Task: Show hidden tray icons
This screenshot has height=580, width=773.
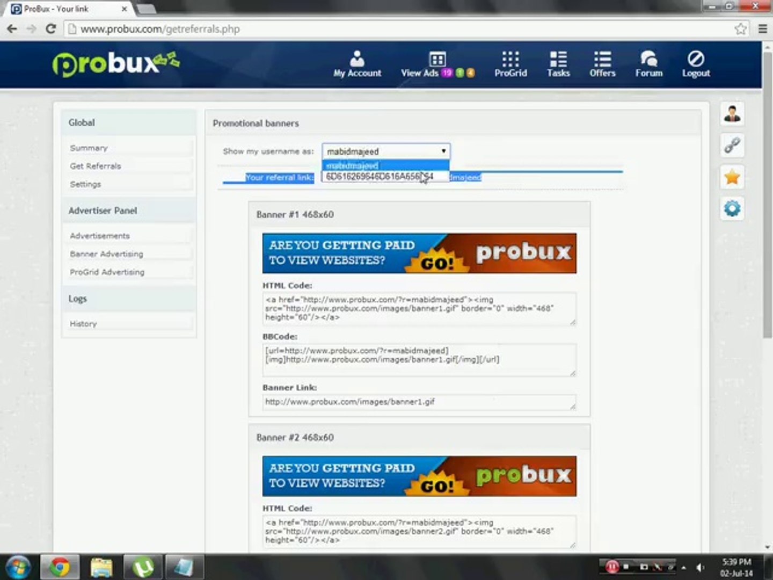Action: click(683, 567)
